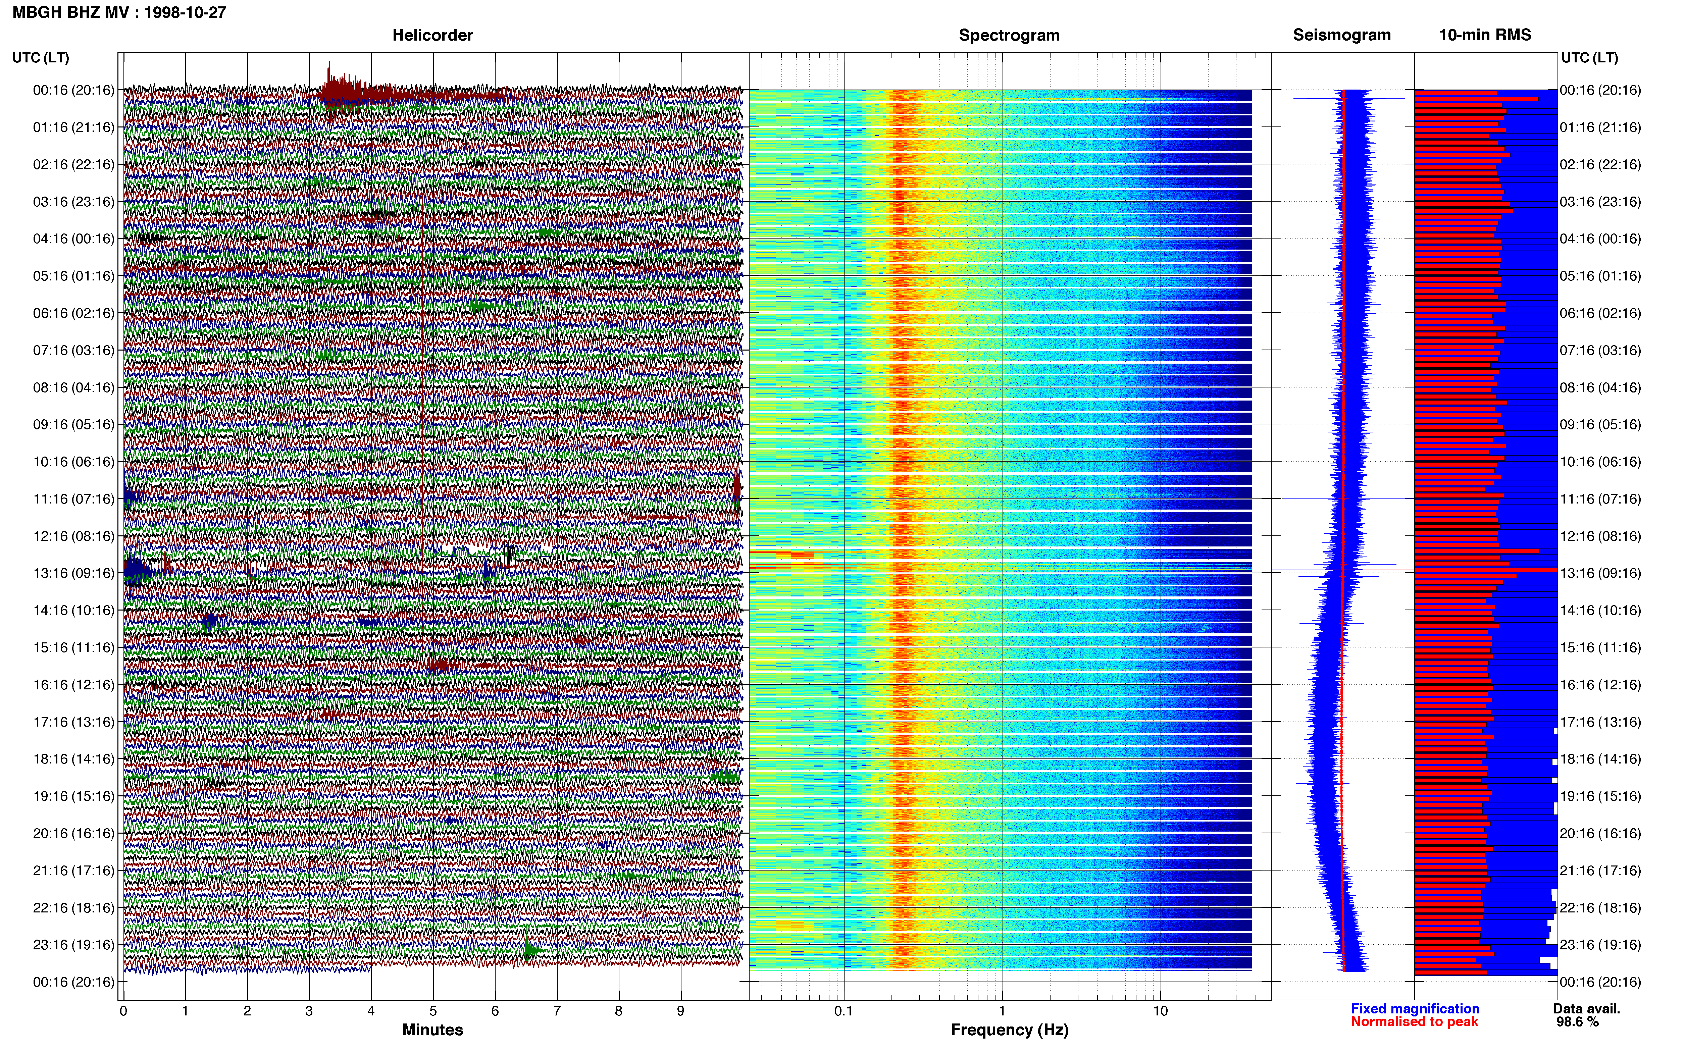Click the 'Fixed magnification' legend text
This screenshot has width=1684, height=1053.
[1415, 1009]
